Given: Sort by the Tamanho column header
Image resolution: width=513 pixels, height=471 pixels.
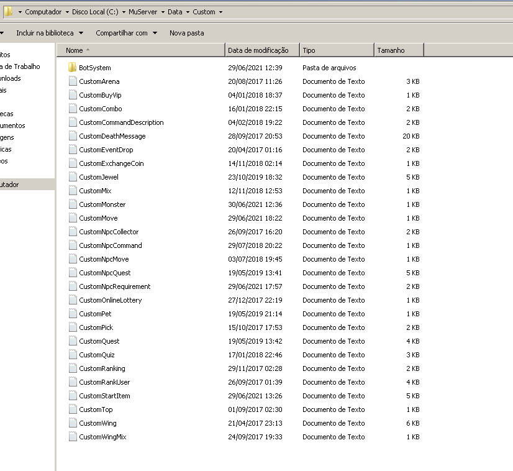Looking at the screenshot, I should [399, 50].
